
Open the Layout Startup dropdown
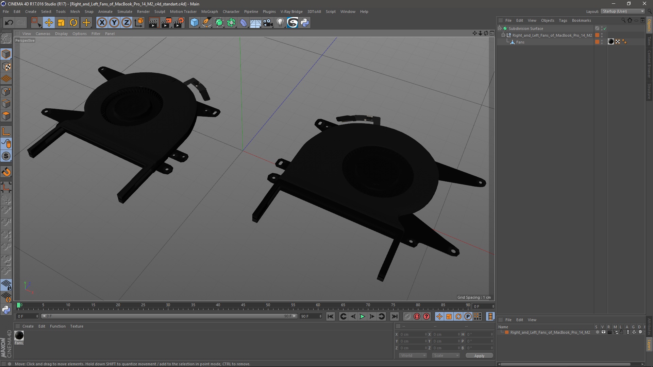pyautogui.click(x=623, y=11)
